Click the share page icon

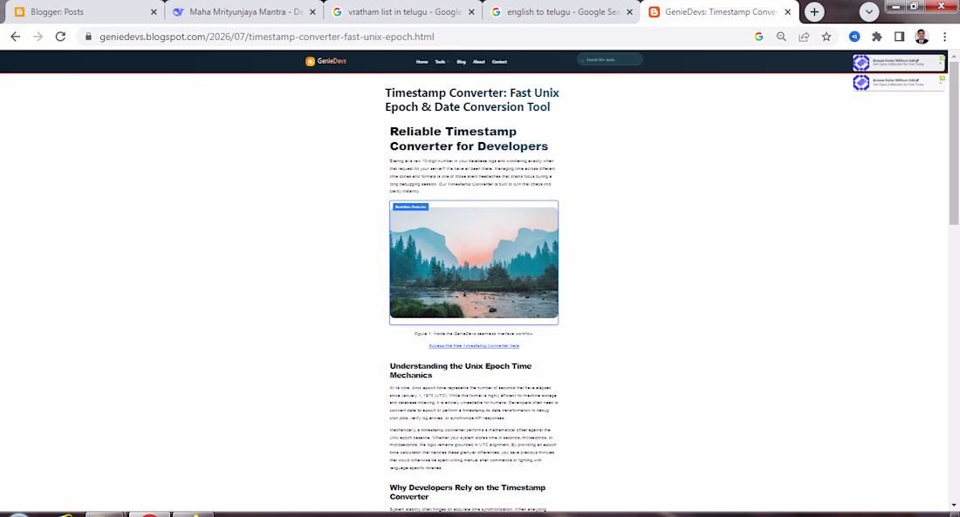(804, 37)
